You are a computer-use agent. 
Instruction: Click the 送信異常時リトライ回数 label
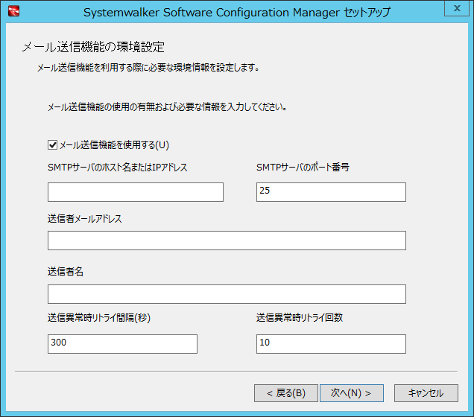pyautogui.click(x=300, y=318)
